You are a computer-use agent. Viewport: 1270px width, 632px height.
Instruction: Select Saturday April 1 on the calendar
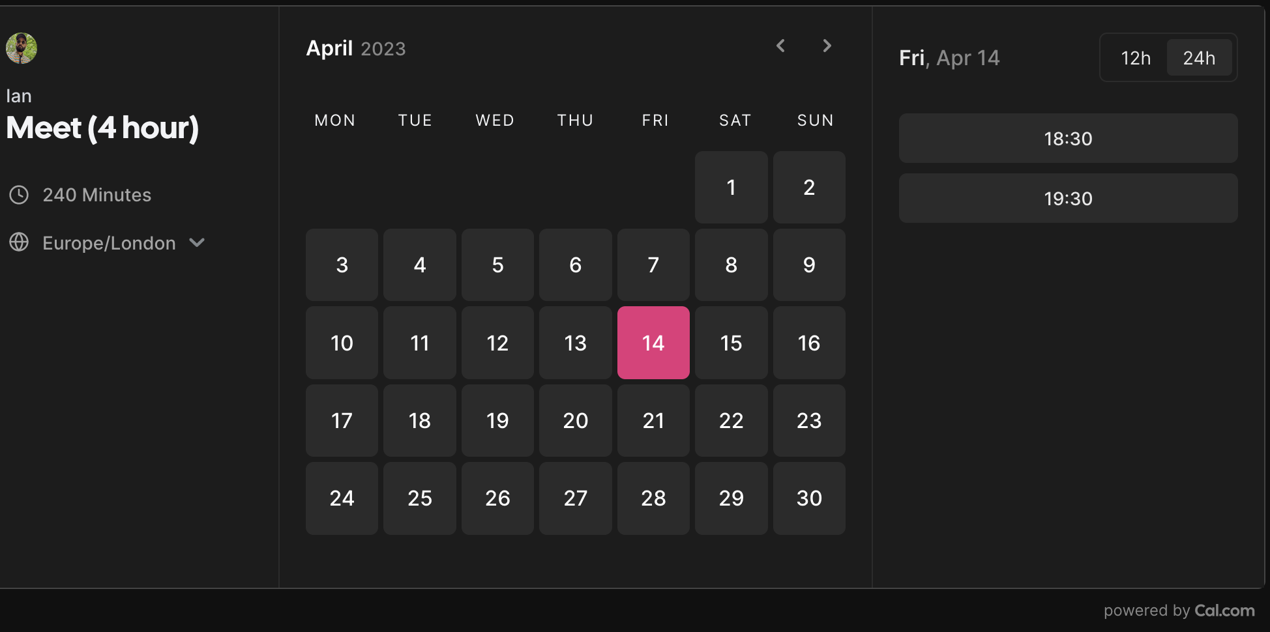(x=731, y=187)
